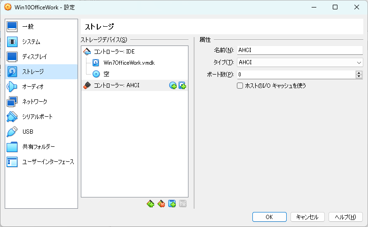Add storage attachment button below list
Viewport: 368px width, 227px height.
point(172,204)
